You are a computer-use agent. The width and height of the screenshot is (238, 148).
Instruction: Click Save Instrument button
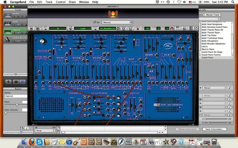pos(215,129)
